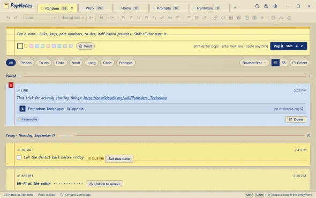
Task: Follow the Pomodoro_Technique Wikipedia hyperlink
Action: [125, 98]
